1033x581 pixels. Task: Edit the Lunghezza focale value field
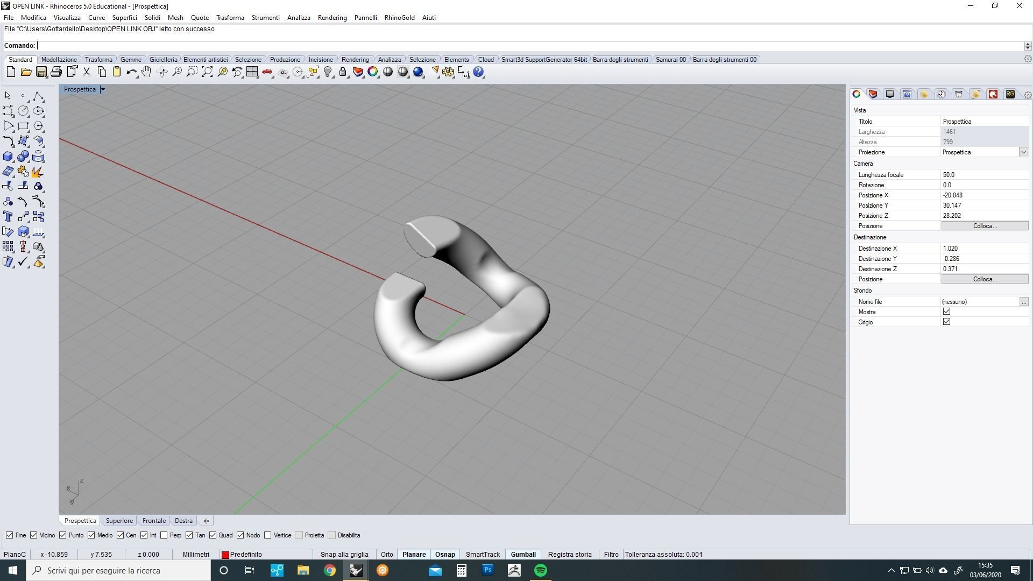click(985, 175)
